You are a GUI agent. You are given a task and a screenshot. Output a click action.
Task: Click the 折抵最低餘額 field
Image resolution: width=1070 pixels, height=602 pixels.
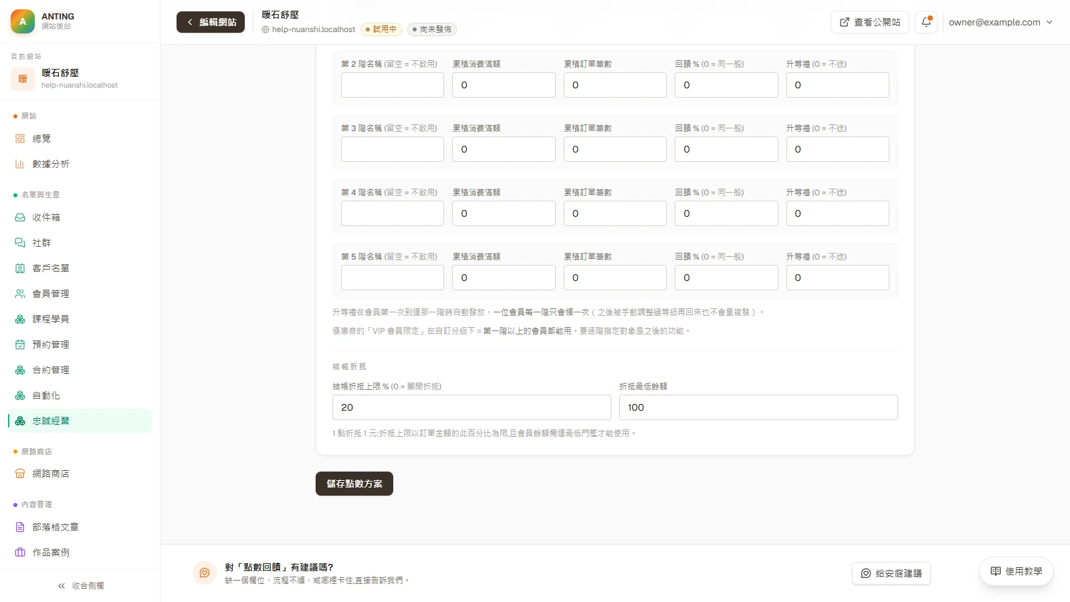coord(758,407)
